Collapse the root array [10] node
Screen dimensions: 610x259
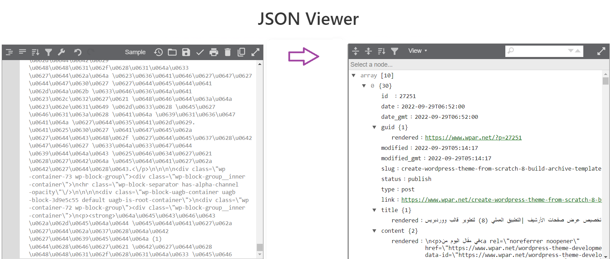click(x=354, y=75)
